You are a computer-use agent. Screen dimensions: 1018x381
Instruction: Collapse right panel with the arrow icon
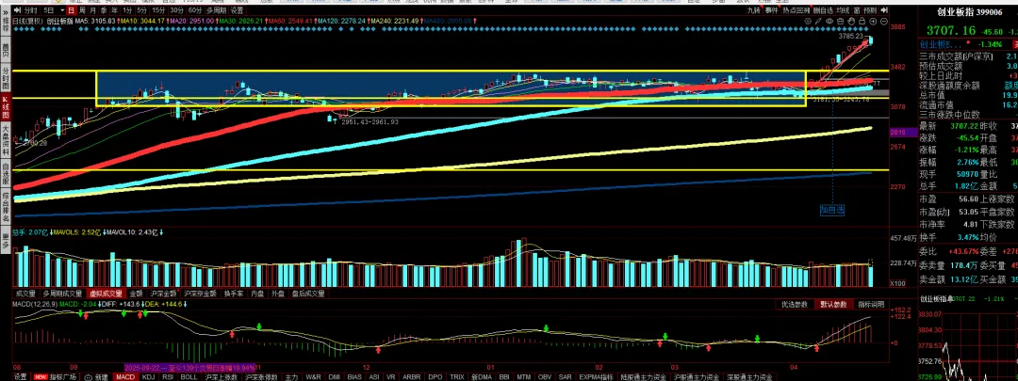pos(884,10)
